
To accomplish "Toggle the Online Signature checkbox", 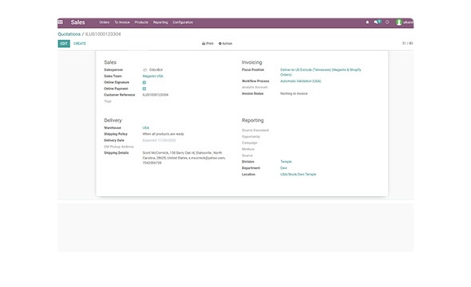I will click(x=144, y=82).
